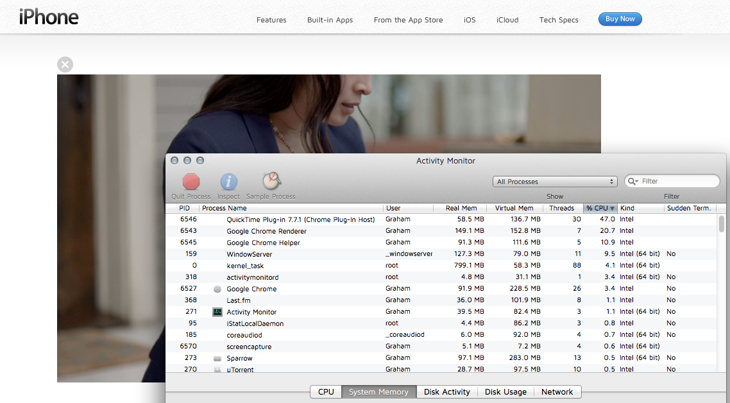Select the activitymonitord process row
The image size is (730, 403).
441,277
